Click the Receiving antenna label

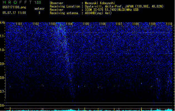pos(64,13)
